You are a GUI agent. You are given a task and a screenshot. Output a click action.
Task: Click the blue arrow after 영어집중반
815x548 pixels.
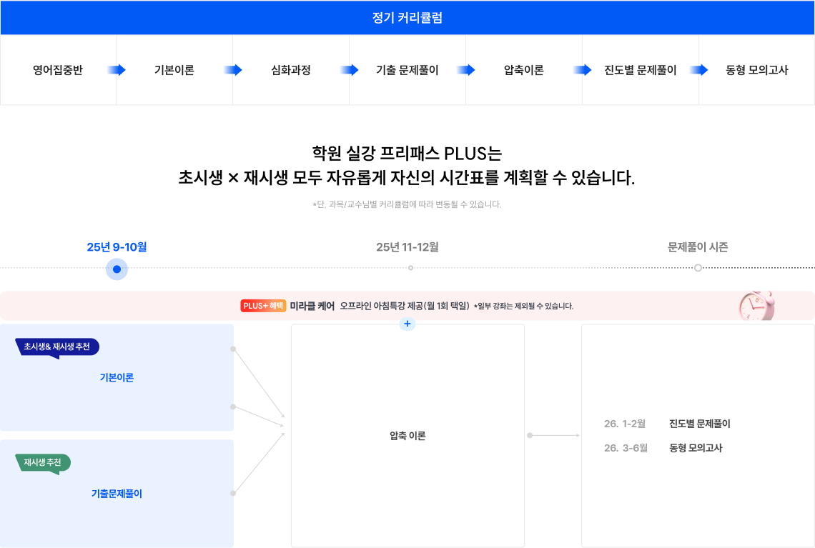(x=117, y=69)
